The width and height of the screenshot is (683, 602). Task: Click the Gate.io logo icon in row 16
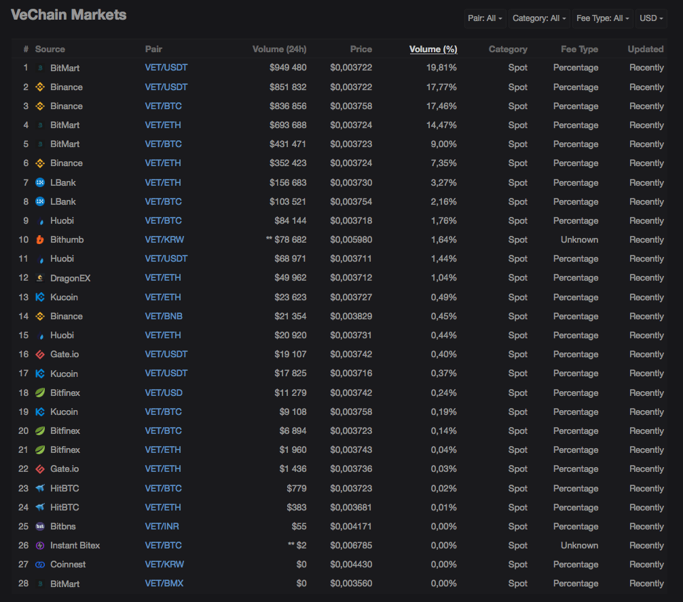(x=40, y=355)
